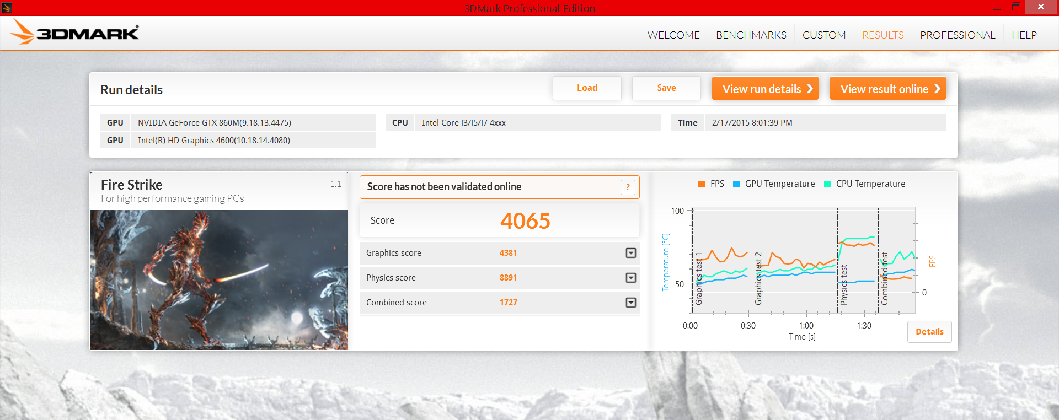The height and width of the screenshot is (420, 1059).
Task: Click the 3DMark logo
Action: coord(75,32)
